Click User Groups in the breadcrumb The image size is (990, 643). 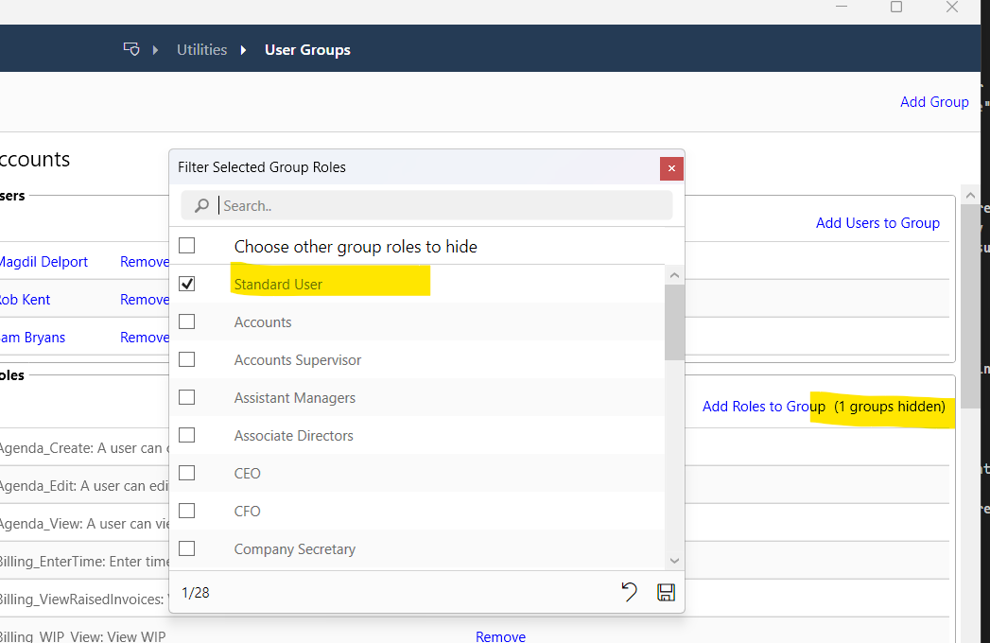[x=307, y=50]
